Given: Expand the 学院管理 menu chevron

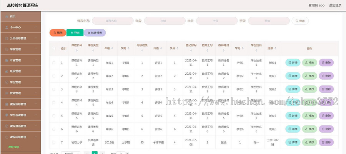Looking at the screenshot, I should (x=36, y=49).
